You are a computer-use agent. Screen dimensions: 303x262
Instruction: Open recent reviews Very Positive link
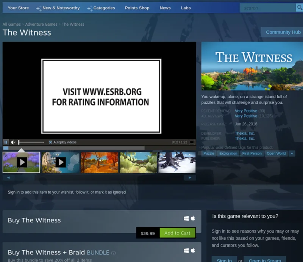(x=246, y=111)
